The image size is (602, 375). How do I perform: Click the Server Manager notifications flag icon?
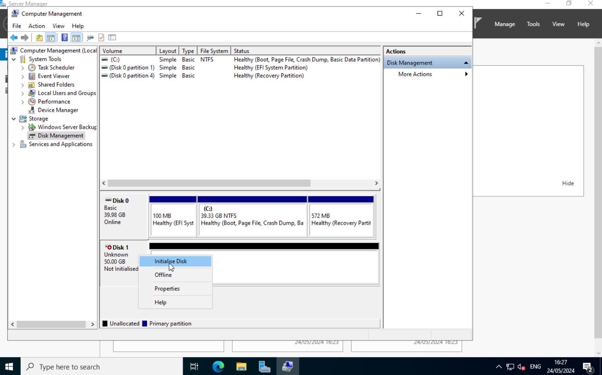[x=478, y=23]
